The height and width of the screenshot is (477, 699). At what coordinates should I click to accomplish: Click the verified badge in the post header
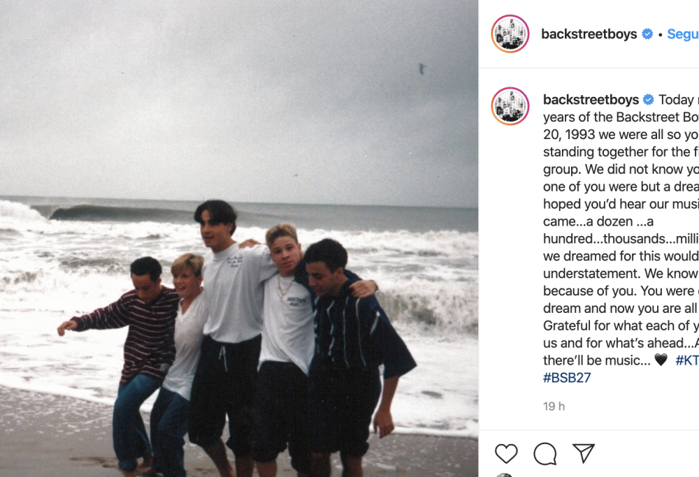coord(647,34)
